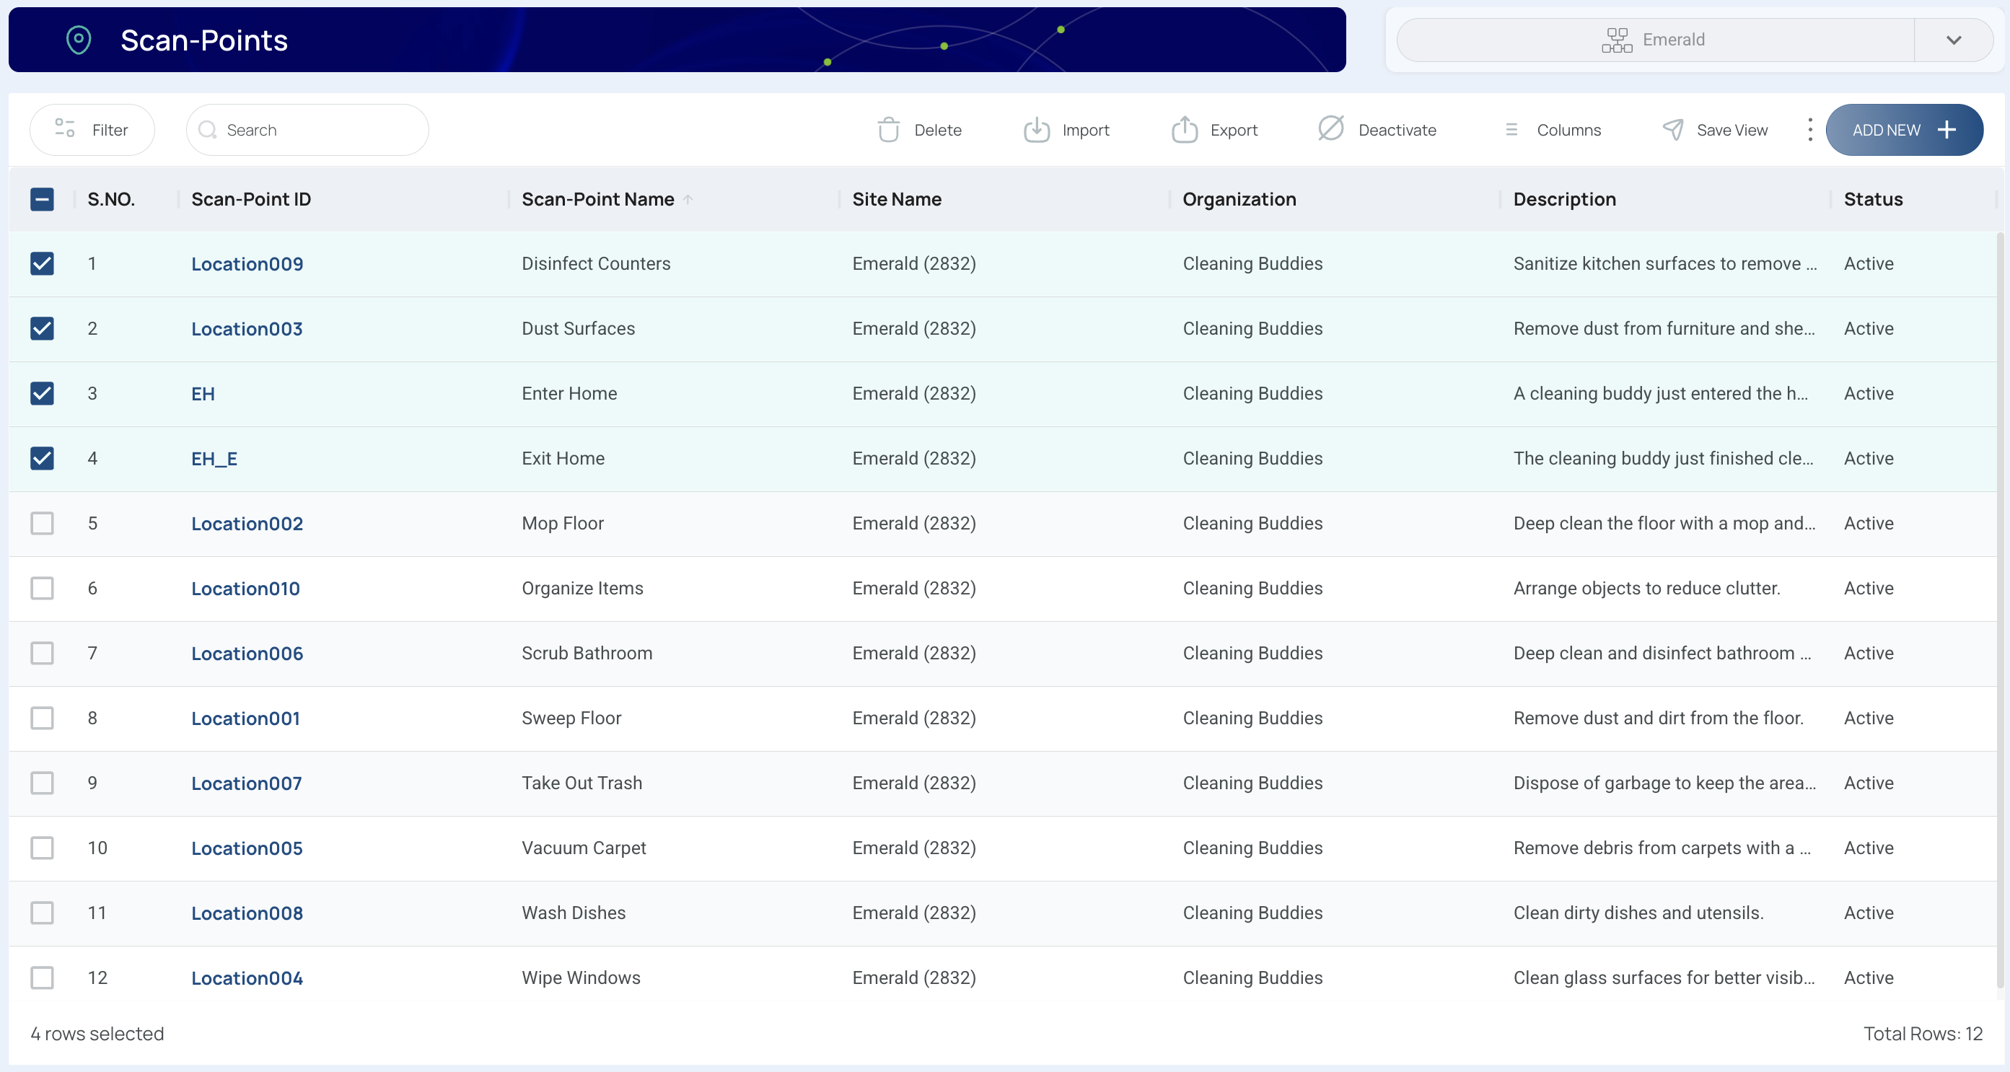The width and height of the screenshot is (2010, 1072).
Task: Open the EH_E scan-point link
Action: coord(214,459)
